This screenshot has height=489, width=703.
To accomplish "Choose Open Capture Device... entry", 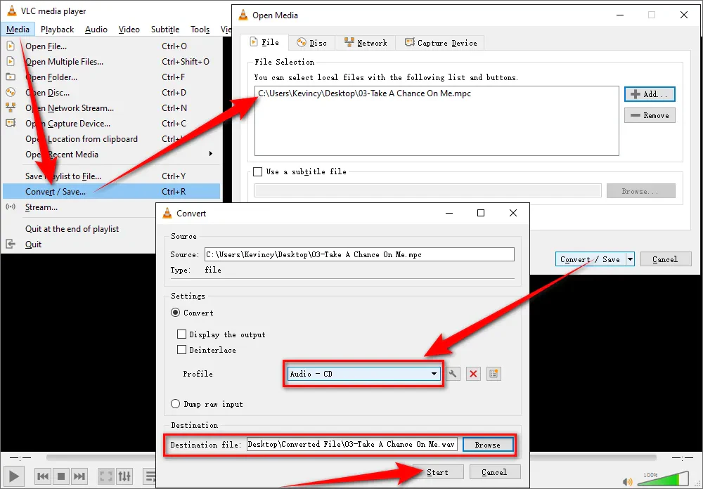I will coord(111,123).
